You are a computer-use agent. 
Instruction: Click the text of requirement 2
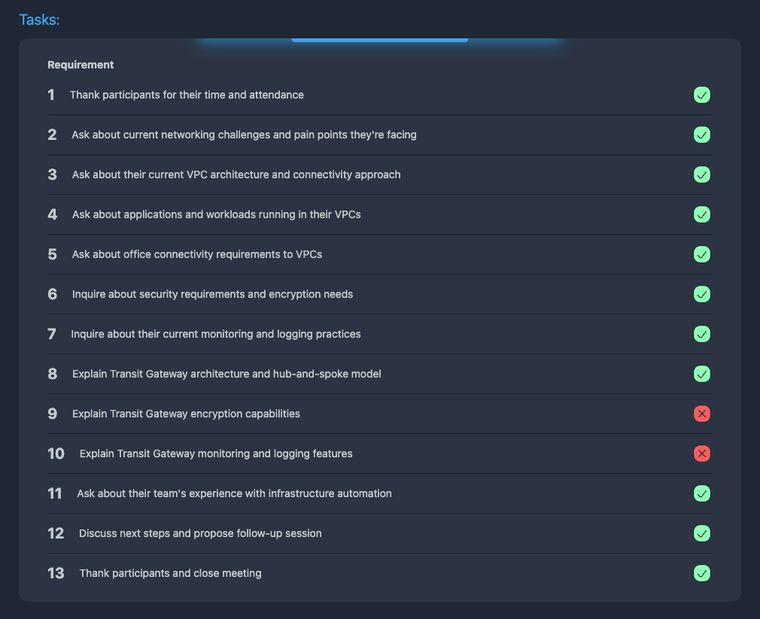tap(244, 135)
